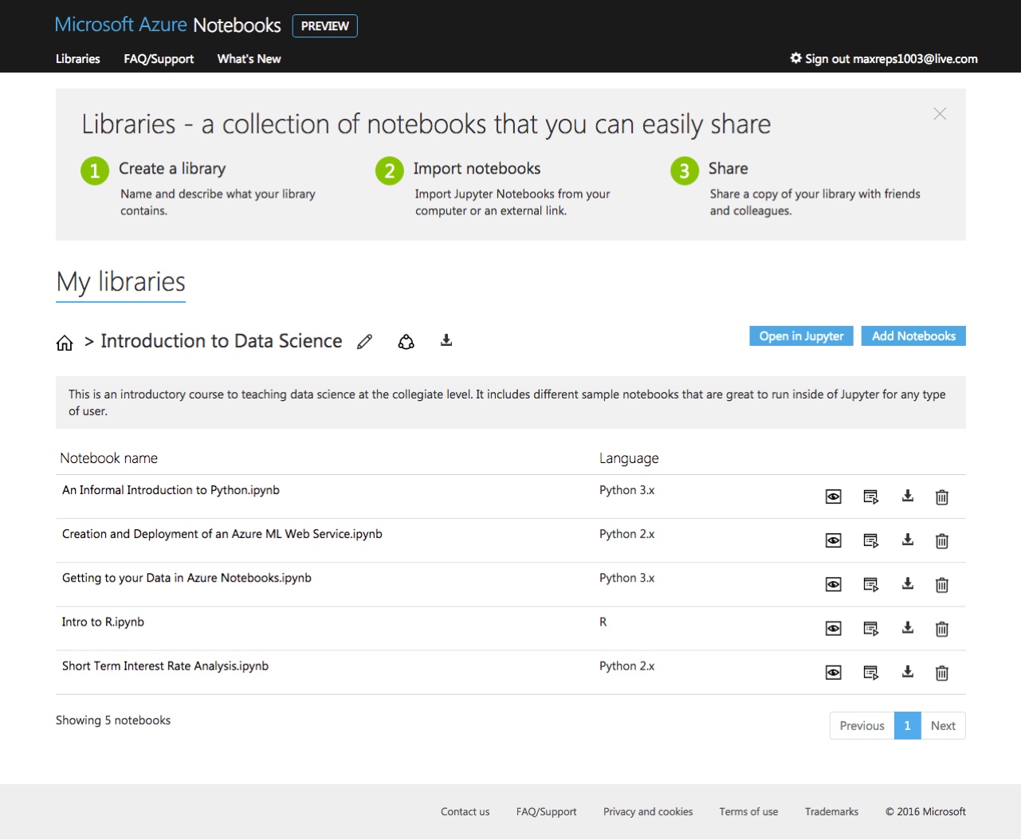Preview the Intro to R notebook
Viewport: 1021px width, 840px height.
[834, 629]
